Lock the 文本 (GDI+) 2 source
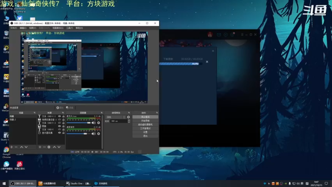Image resolution: width=332 pixels, height=187 pixels. pyautogui.click(x=63, y=116)
